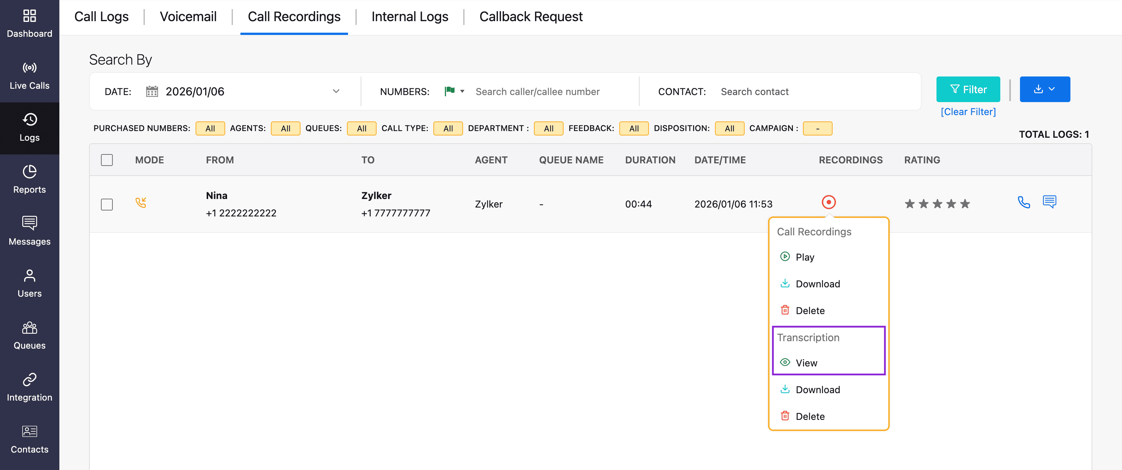This screenshot has width=1122, height=470.
Task: Click the blue phone icon to call back
Action: pyautogui.click(x=1023, y=202)
